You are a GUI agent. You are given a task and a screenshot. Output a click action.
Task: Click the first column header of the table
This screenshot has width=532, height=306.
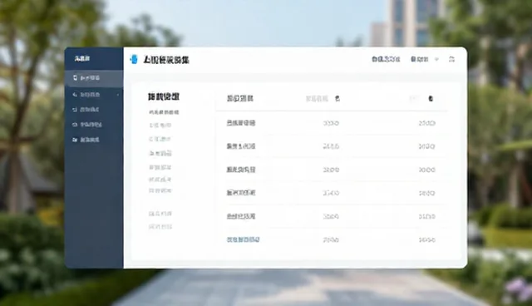240,99
